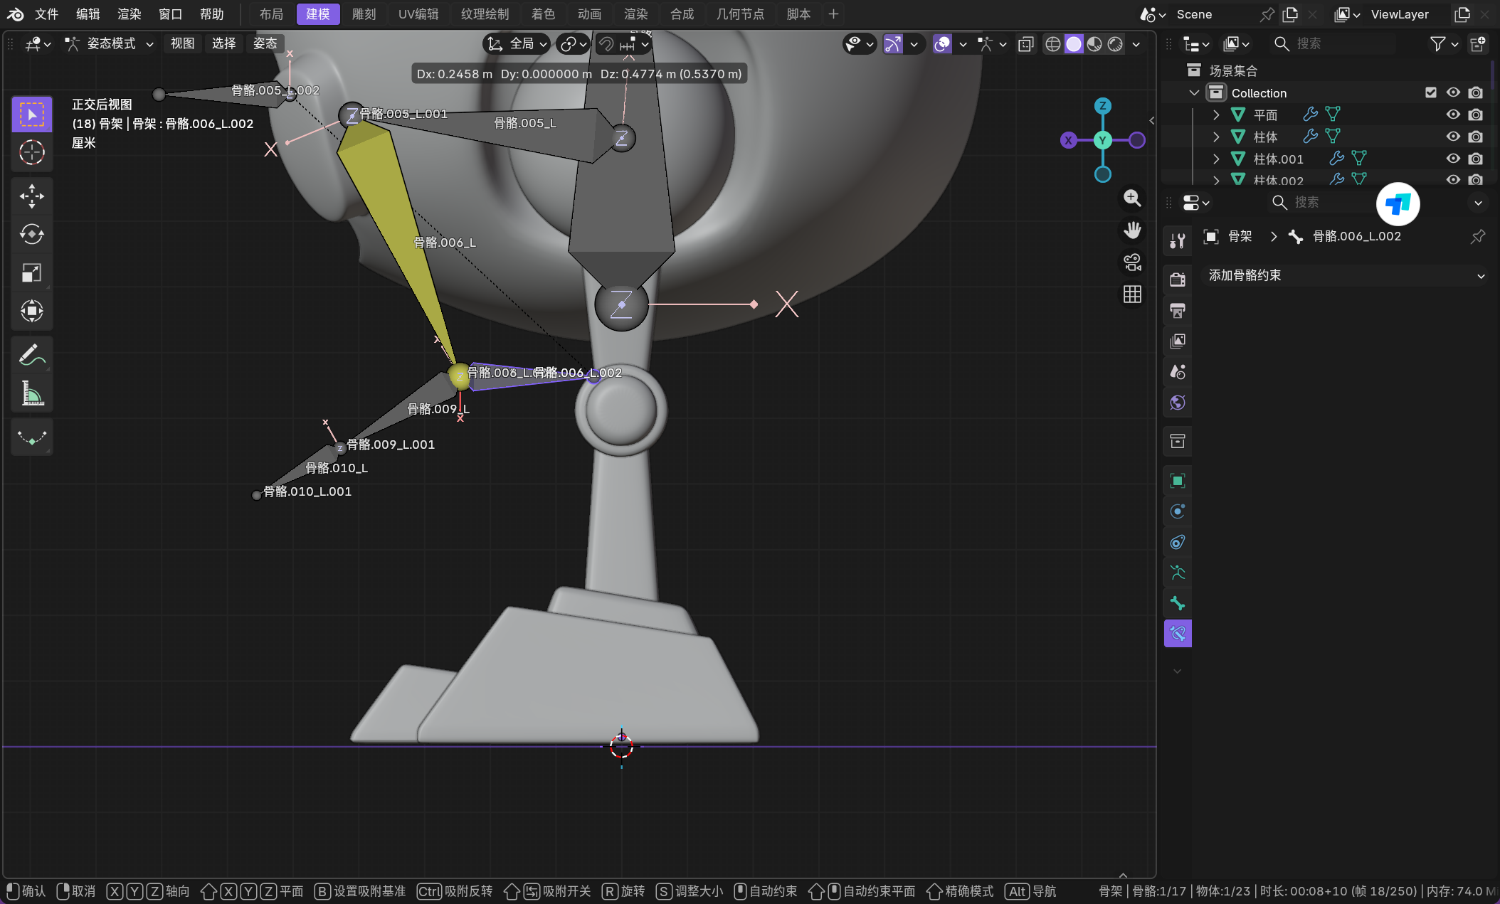Hide the 平面 object in outliner

(1452, 115)
